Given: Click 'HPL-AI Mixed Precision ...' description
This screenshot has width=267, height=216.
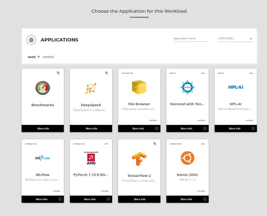Looking at the screenshot, I should [x=235, y=109].
